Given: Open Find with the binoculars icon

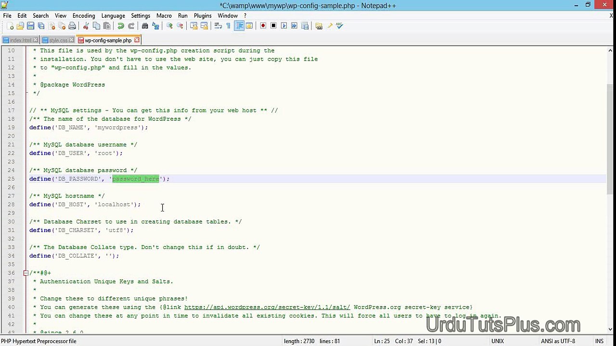Looking at the screenshot, I should pos(145,25).
